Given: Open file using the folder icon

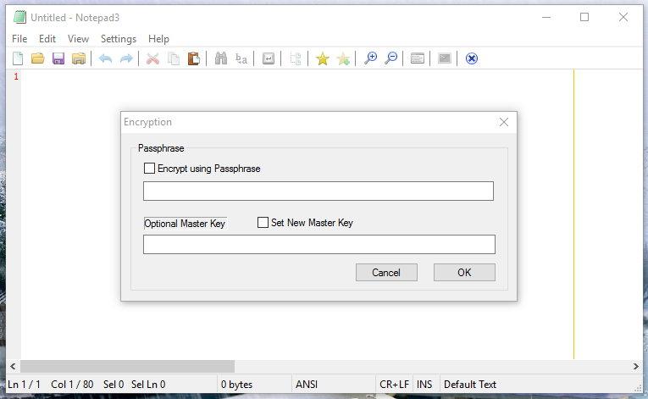Looking at the screenshot, I should click(37, 58).
